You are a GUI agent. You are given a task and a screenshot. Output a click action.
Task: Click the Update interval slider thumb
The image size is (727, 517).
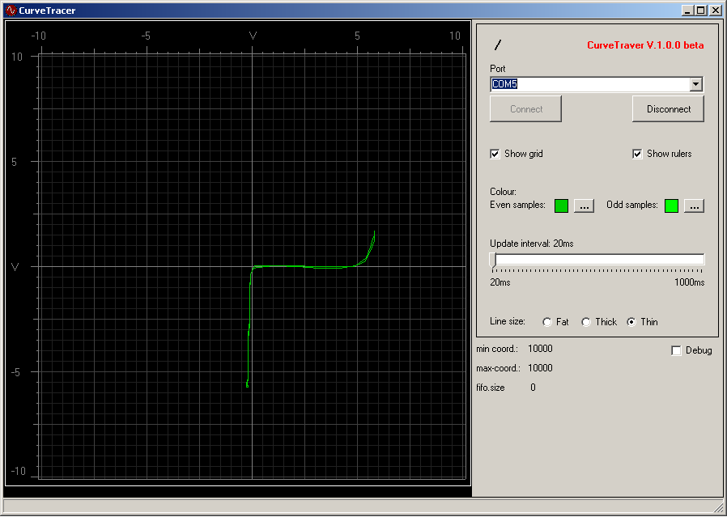(x=493, y=260)
